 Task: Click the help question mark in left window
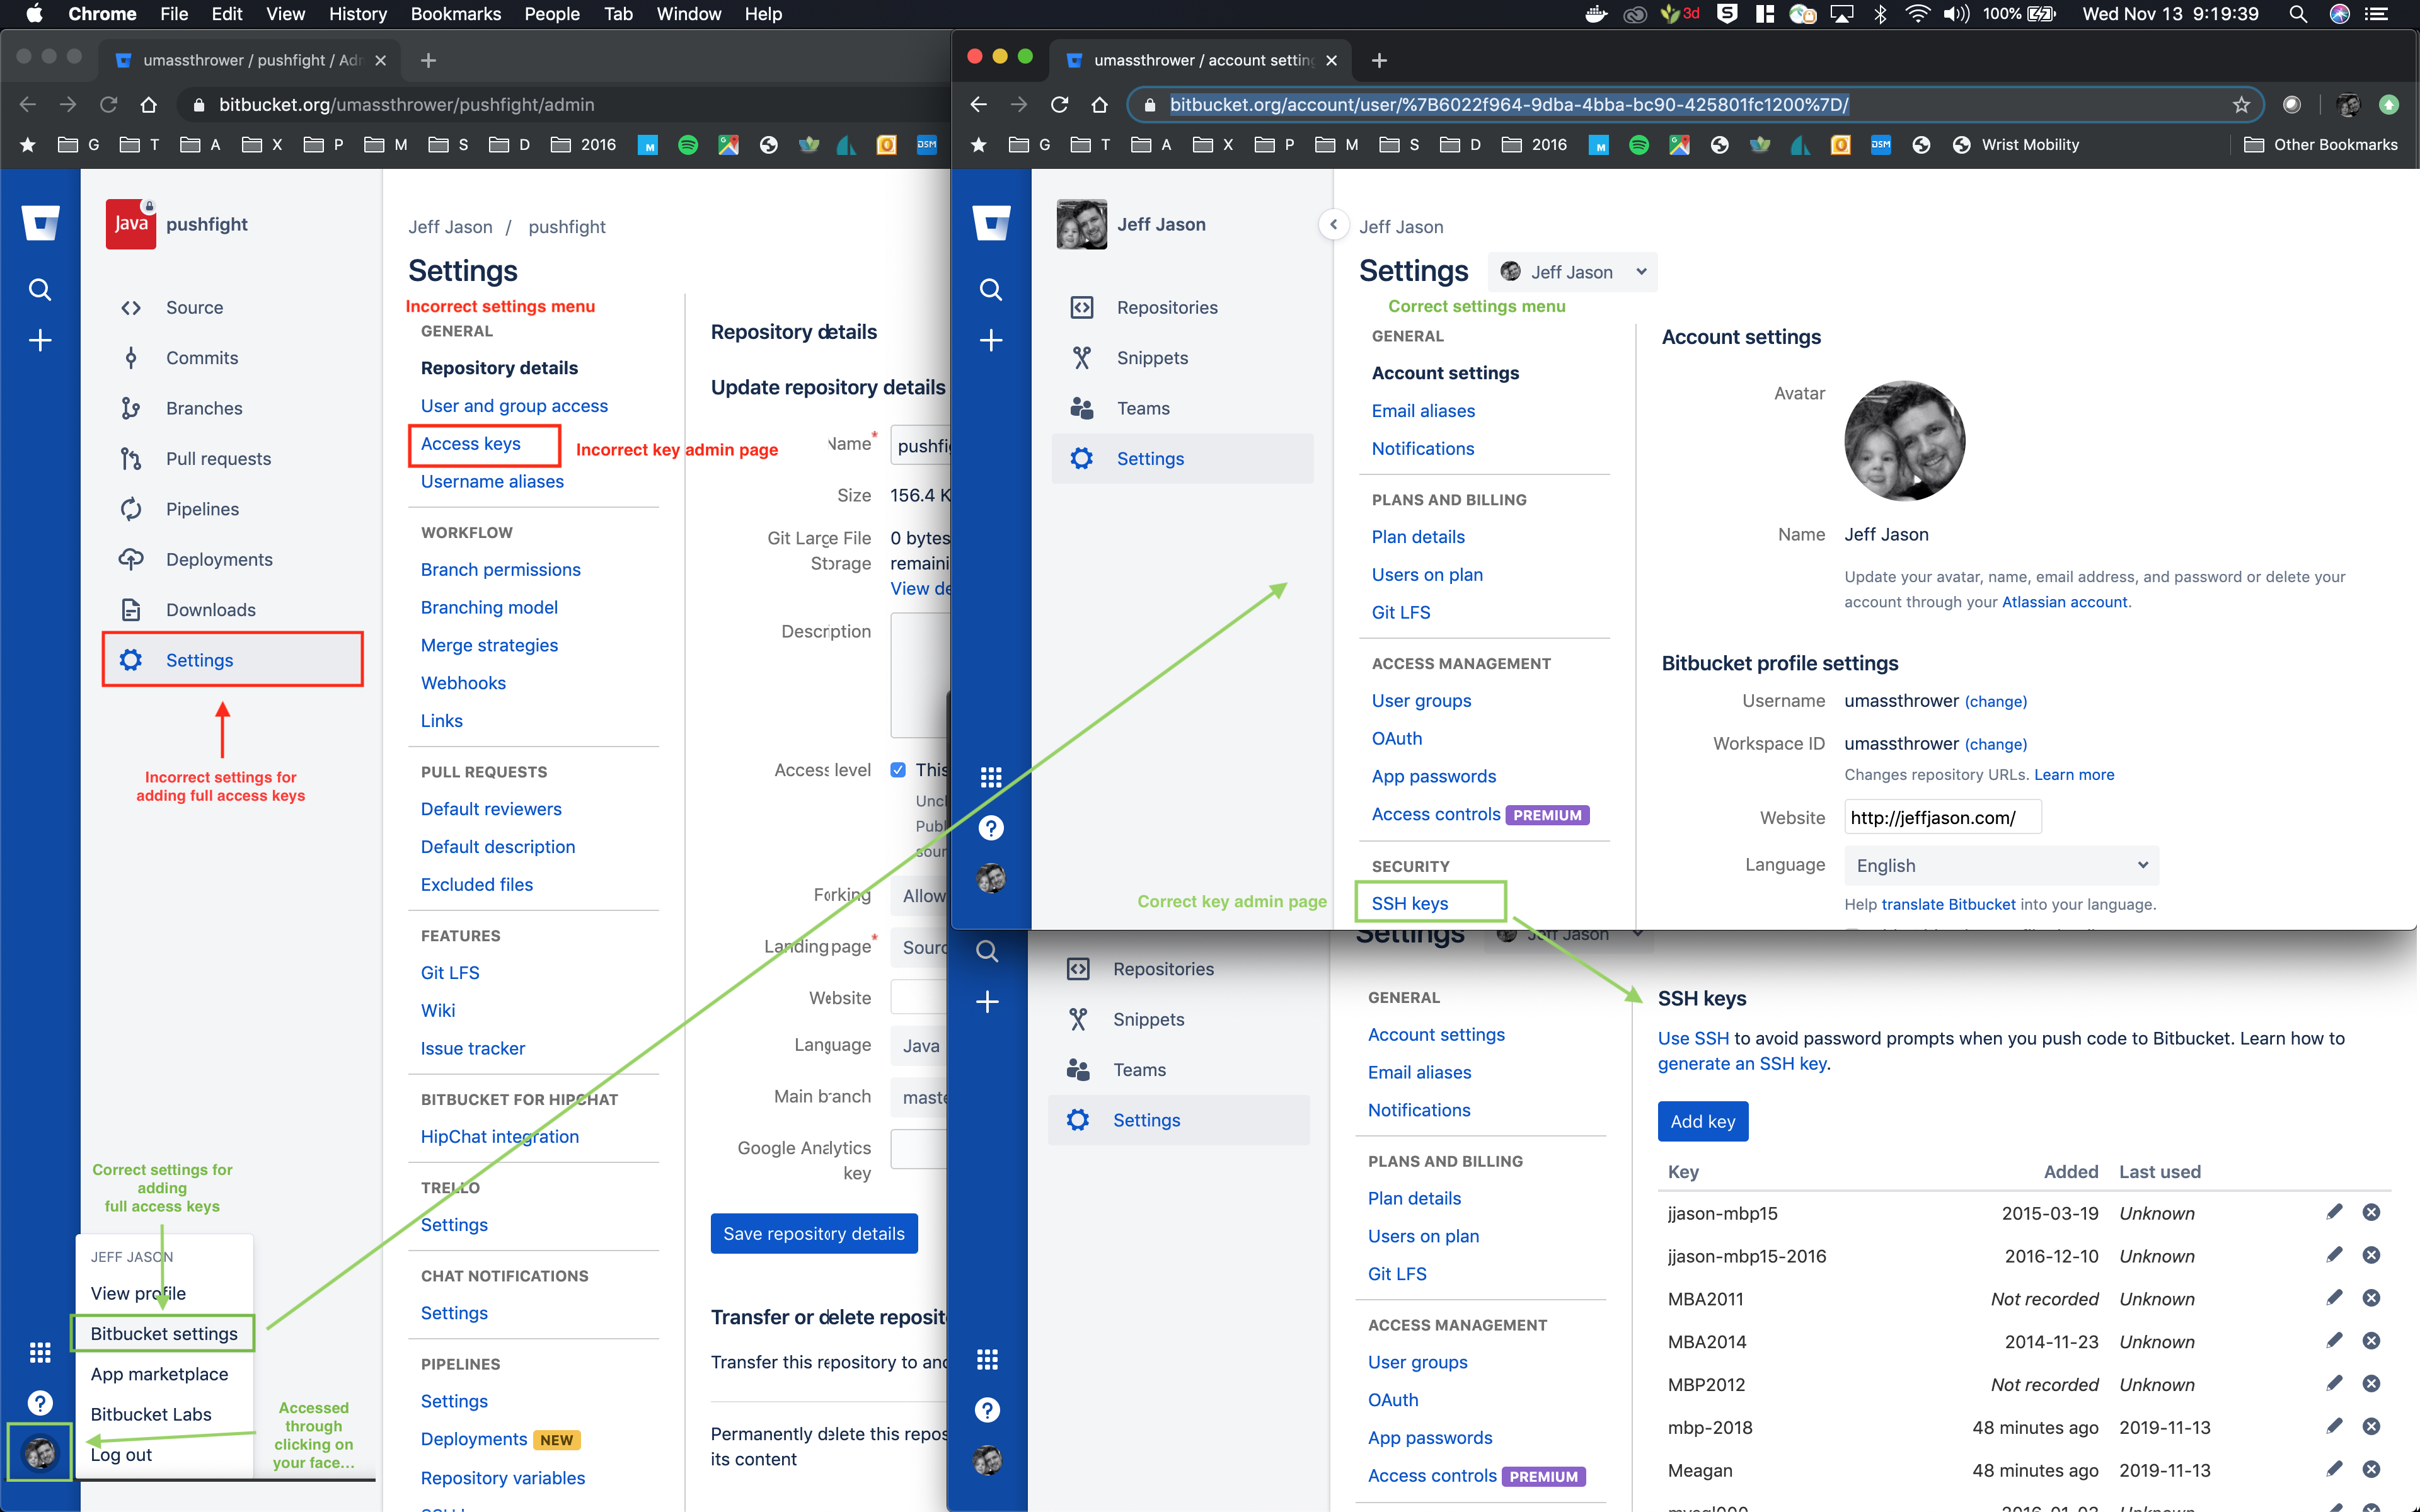[40, 1403]
